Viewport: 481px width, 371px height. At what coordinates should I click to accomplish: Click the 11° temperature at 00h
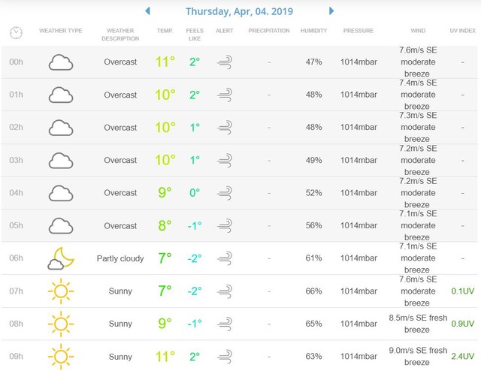coord(165,62)
